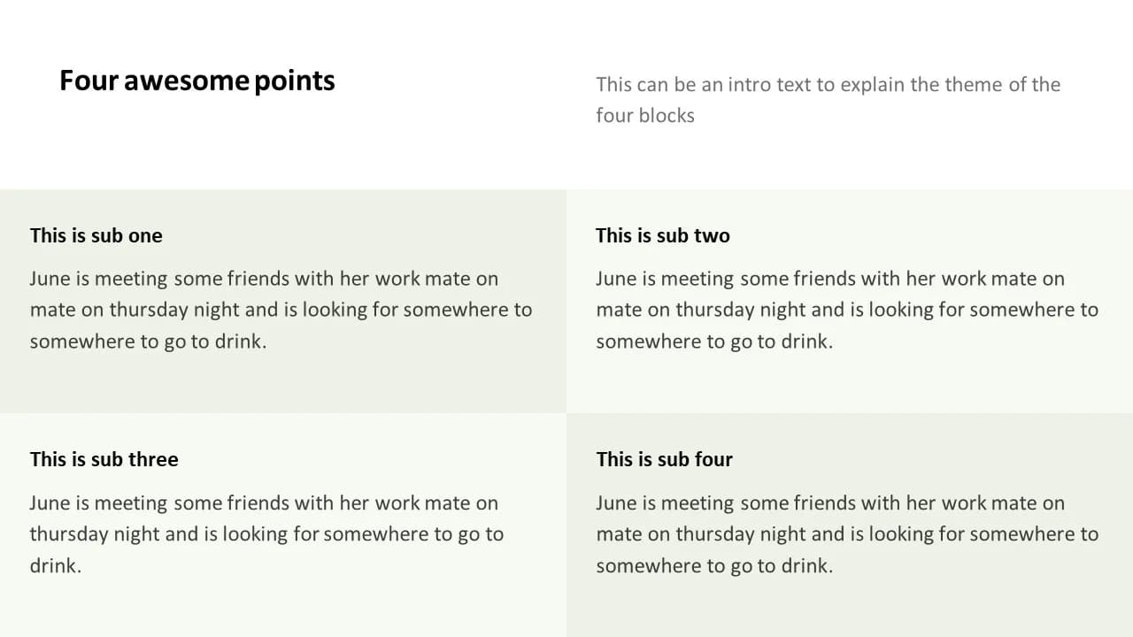Click the 'This is sub two' heading

click(663, 235)
